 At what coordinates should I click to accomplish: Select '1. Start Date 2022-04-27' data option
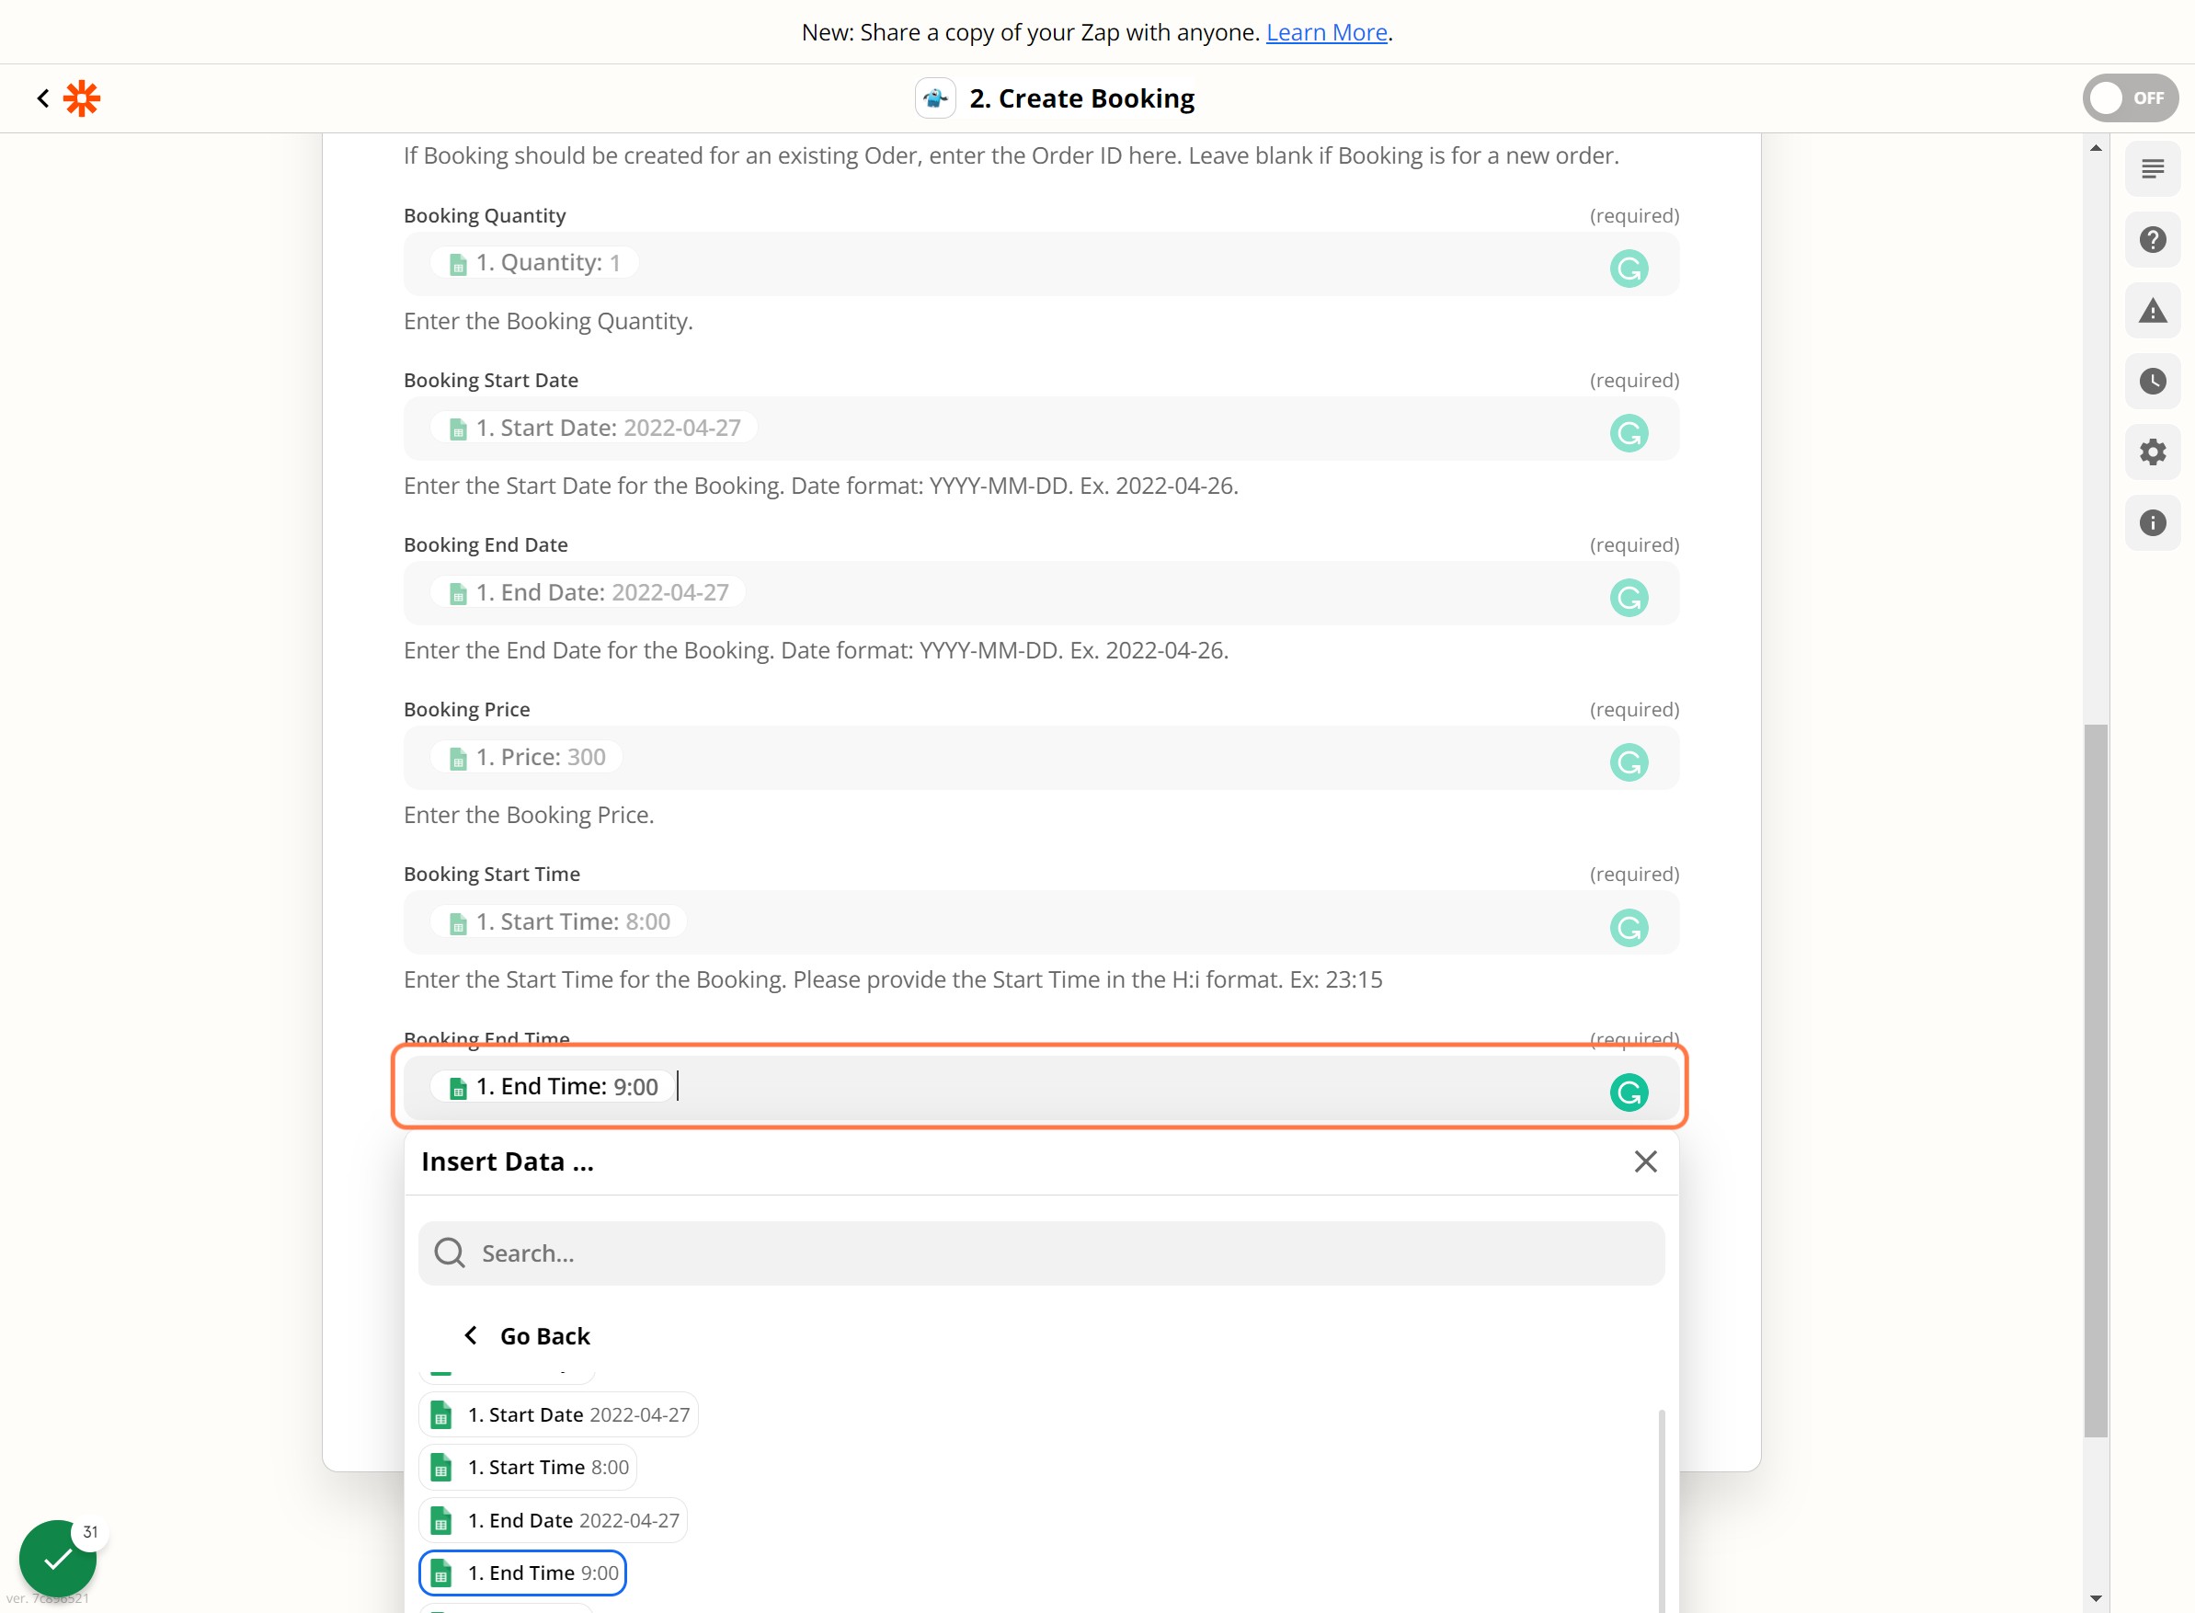(x=558, y=1414)
